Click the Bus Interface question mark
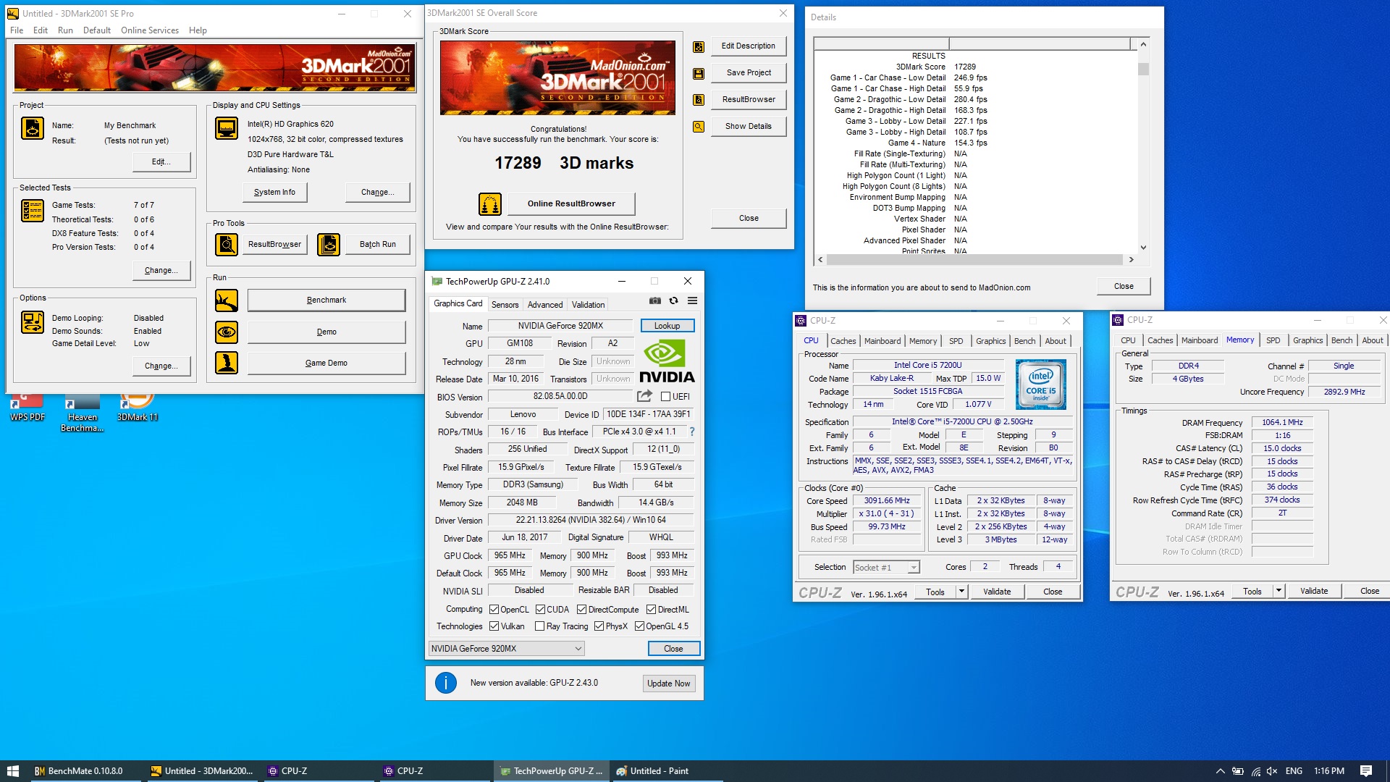Screen dimensions: 1390x782 click(x=692, y=432)
